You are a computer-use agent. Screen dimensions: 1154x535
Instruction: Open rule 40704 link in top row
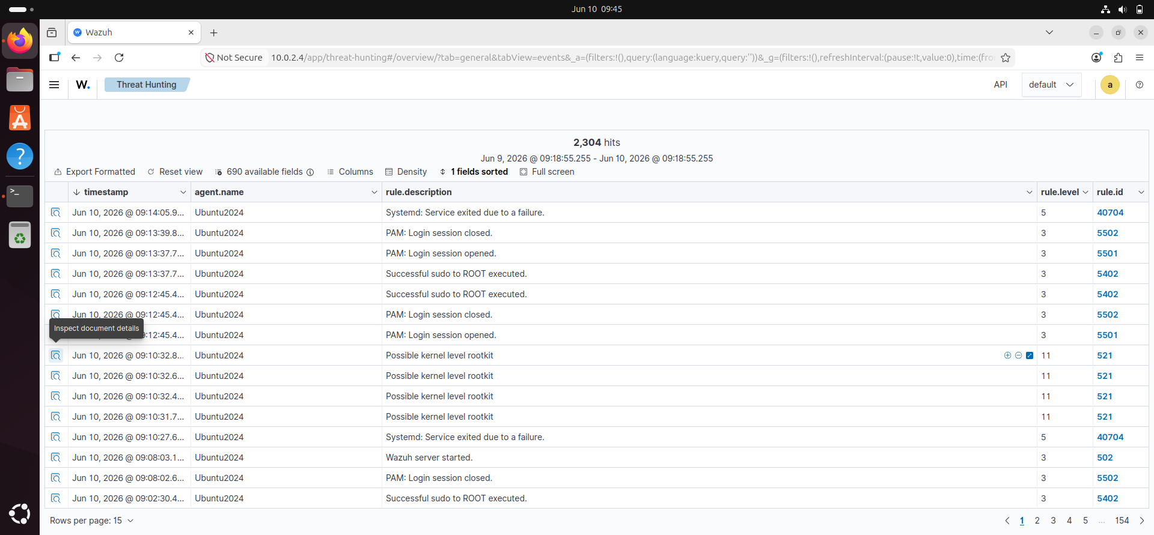(x=1110, y=213)
